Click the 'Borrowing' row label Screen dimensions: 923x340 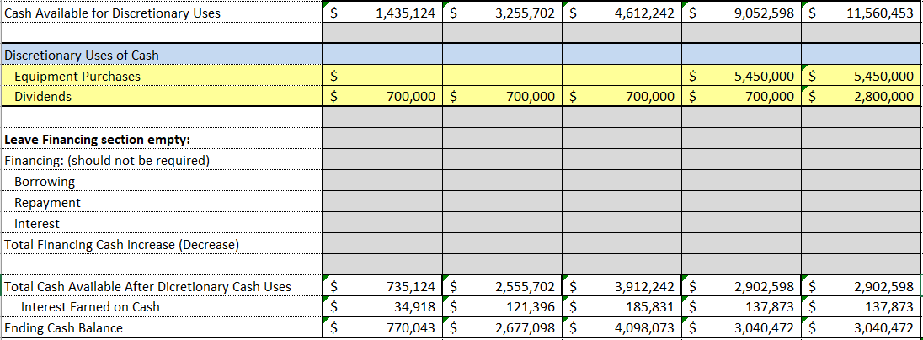[x=162, y=182]
